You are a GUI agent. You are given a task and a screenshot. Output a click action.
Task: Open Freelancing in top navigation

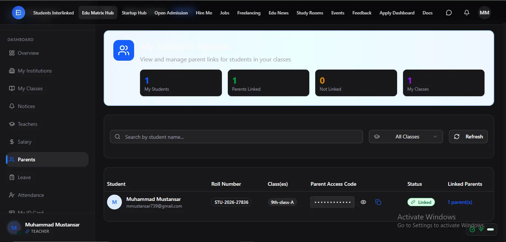click(249, 13)
